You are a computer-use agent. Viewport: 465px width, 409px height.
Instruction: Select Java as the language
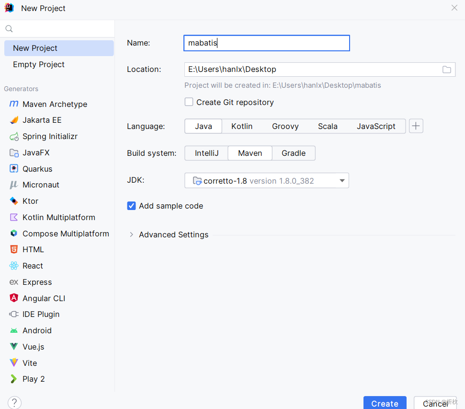click(x=204, y=126)
